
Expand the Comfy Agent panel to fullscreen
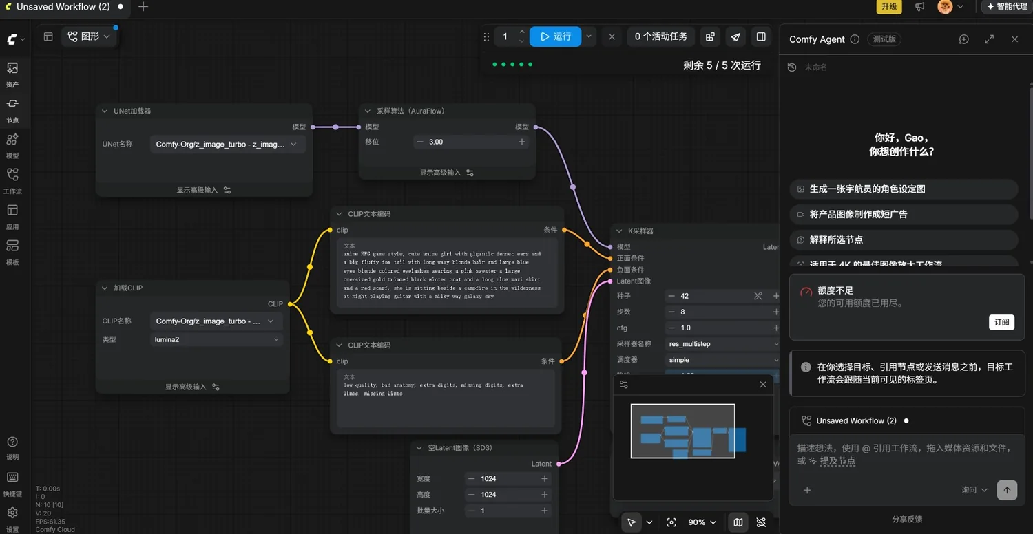click(x=990, y=39)
